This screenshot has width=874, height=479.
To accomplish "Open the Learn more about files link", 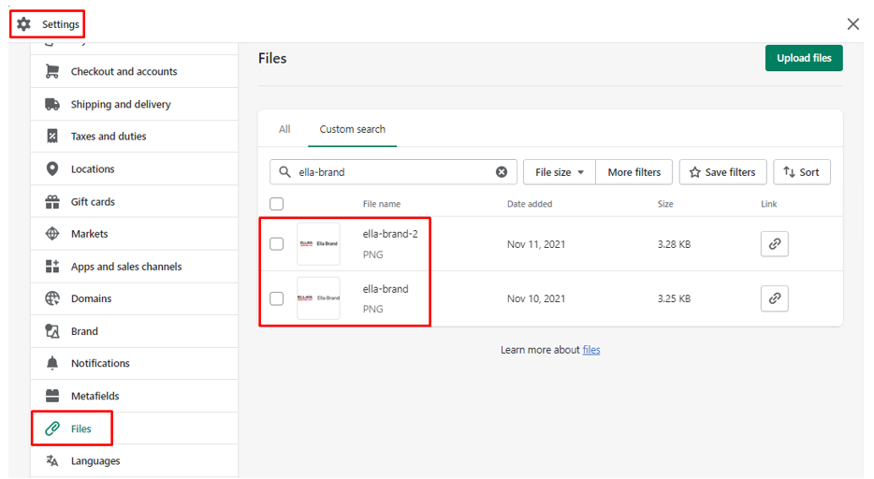I will [591, 350].
